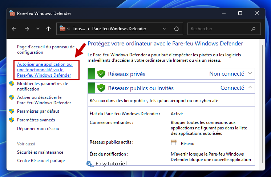Open 'Centre Réseau et partage' link
Image resolution: width=271 pixels, height=177 pixels.
coord(41,161)
